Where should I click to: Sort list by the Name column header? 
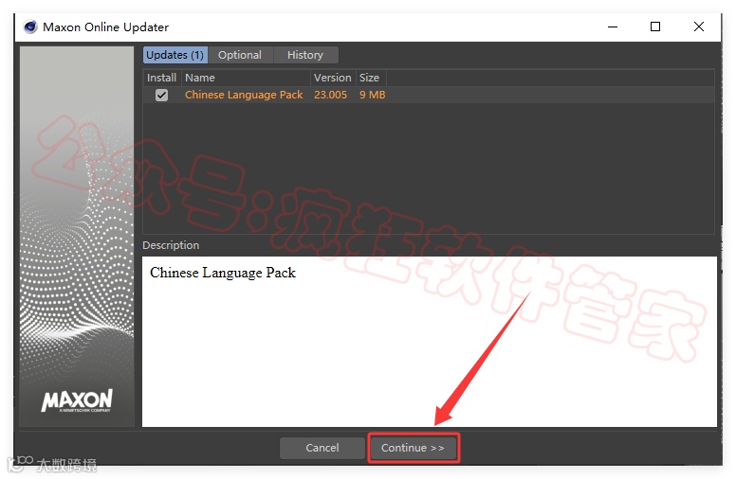(246, 78)
